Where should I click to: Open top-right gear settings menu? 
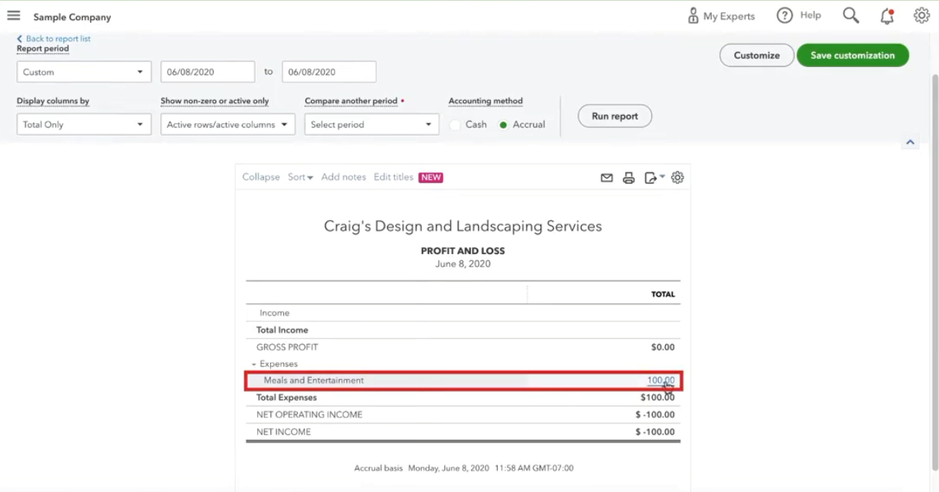click(921, 15)
